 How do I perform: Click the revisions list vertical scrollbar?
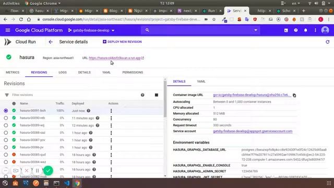pos(165,99)
